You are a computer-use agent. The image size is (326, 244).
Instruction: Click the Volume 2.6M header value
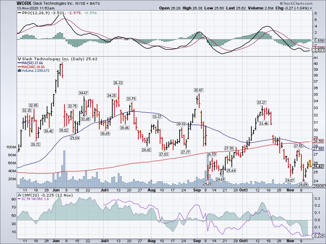click(261, 8)
